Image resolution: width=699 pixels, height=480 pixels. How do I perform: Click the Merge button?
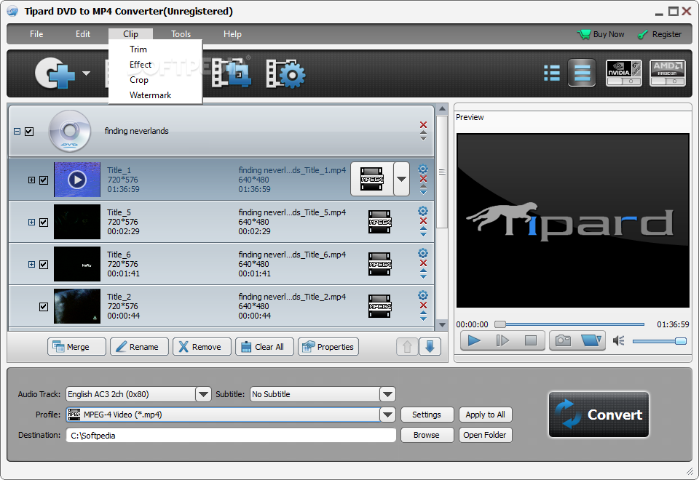pyautogui.click(x=76, y=347)
